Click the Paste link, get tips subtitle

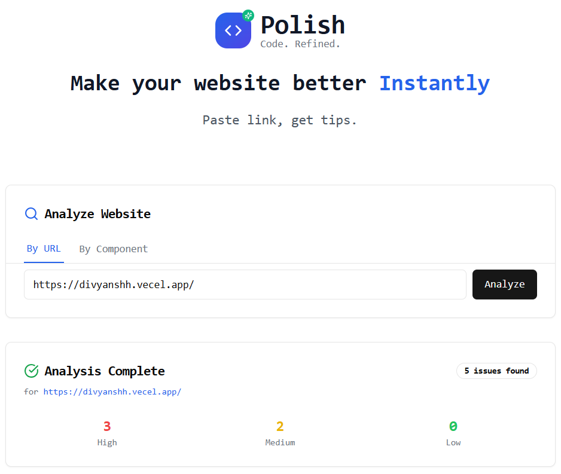coord(280,120)
